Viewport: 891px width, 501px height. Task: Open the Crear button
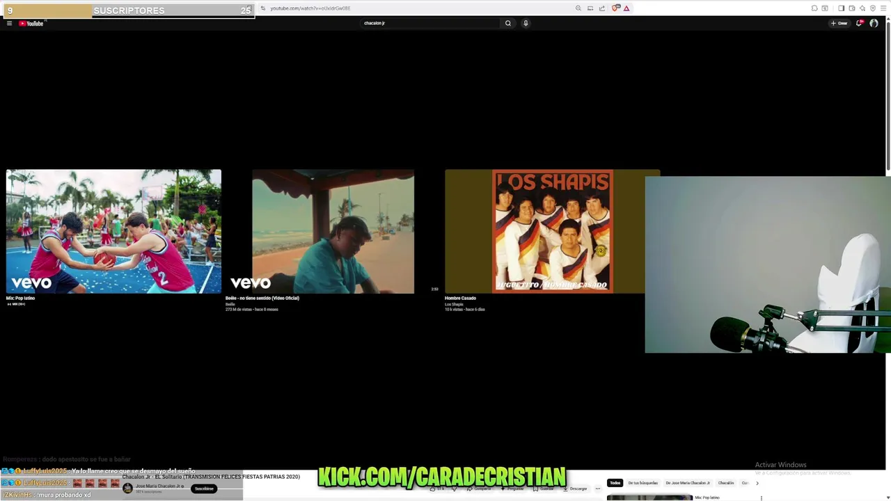[839, 23]
